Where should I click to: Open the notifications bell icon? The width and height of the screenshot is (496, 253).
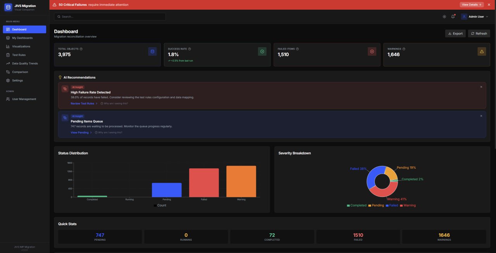coord(453,17)
